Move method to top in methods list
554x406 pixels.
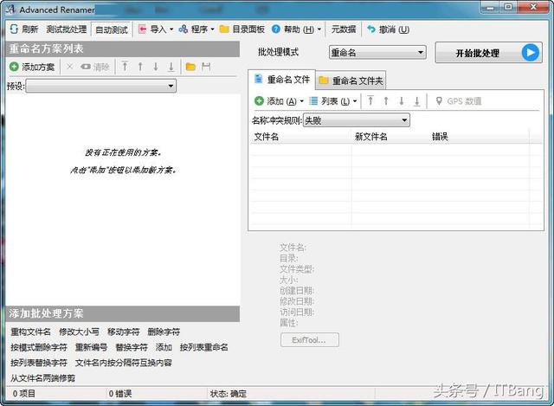point(125,66)
